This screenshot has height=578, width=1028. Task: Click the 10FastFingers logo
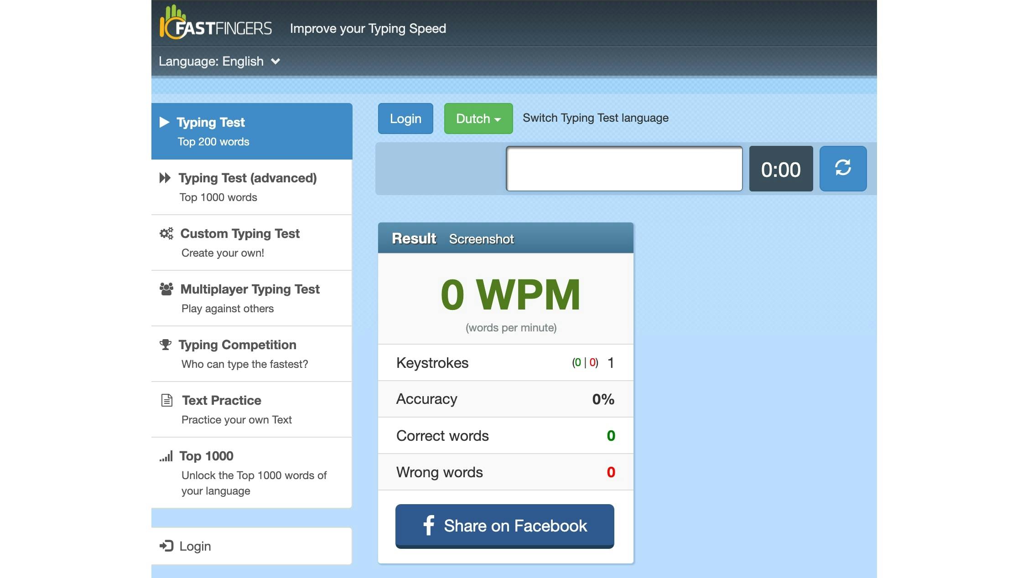pyautogui.click(x=215, y=24)
